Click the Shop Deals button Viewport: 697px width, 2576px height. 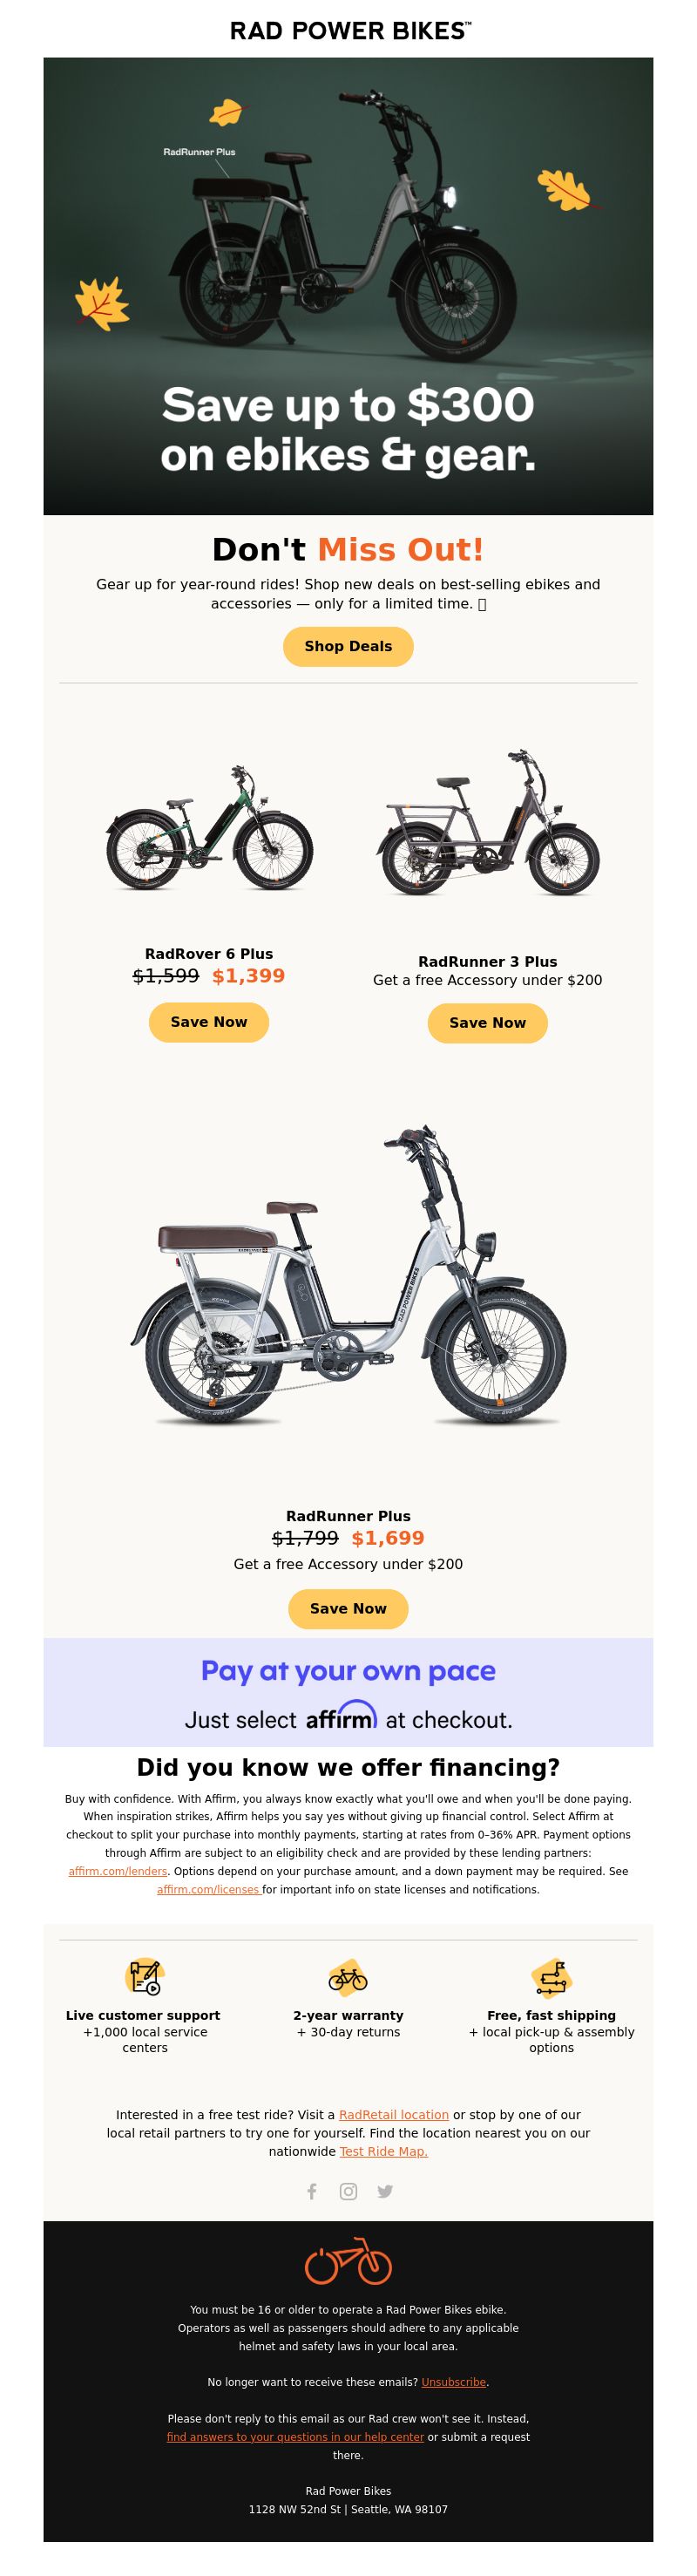(348, 646)
